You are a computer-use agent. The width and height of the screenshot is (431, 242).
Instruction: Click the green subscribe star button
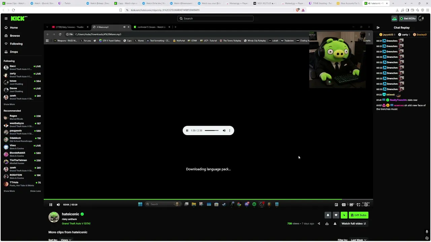click(344, 215)
